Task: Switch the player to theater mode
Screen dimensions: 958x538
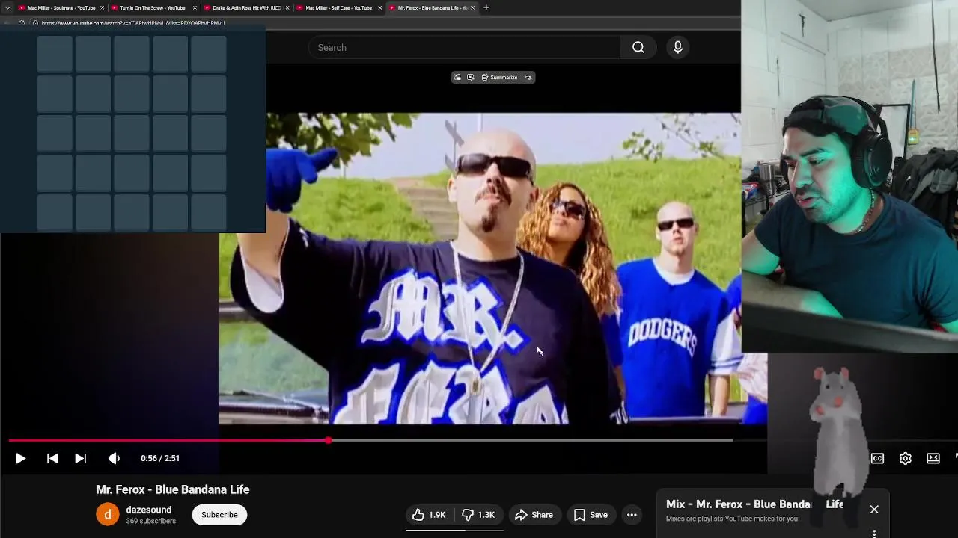Action: pyautogui.click(x=933, y=458)
